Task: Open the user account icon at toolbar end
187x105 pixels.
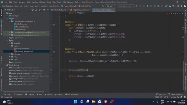Action: pos(185,6)
